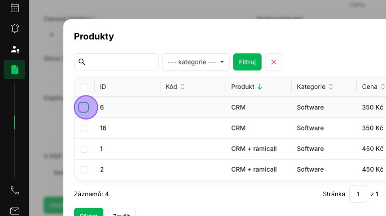Click the Stránka page number field
This screenshot has width=386, height=216.
tap(358, 194)
